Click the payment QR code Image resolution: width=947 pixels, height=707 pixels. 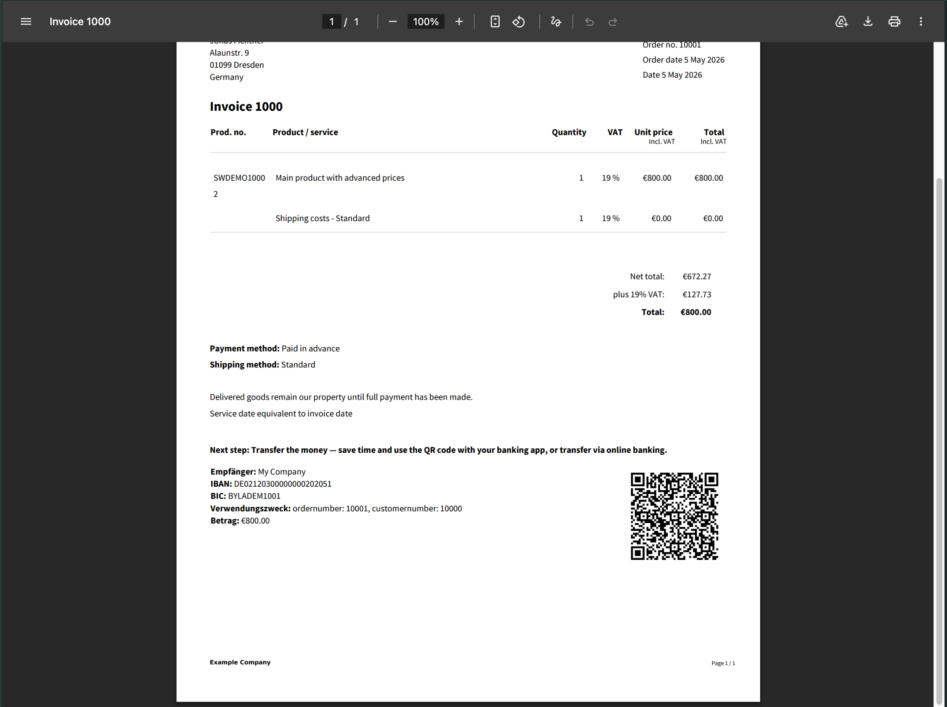(x=674, y=516)
